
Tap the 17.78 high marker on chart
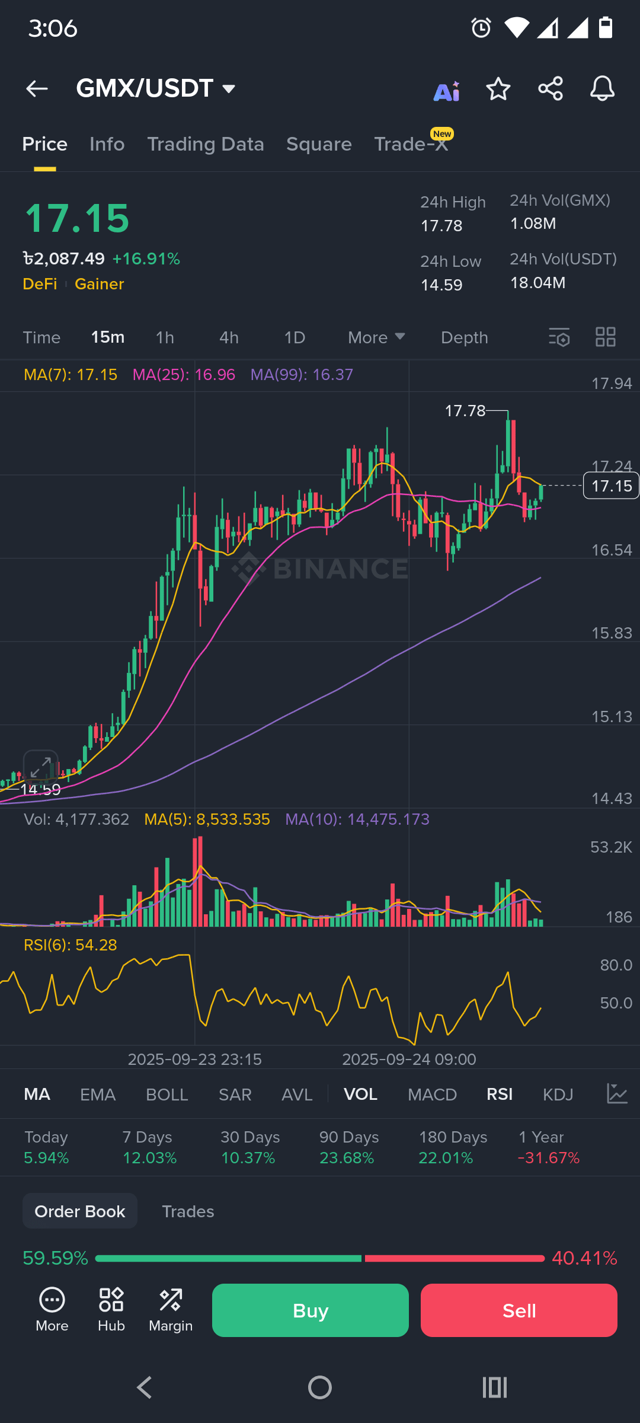tap(465, 410)
